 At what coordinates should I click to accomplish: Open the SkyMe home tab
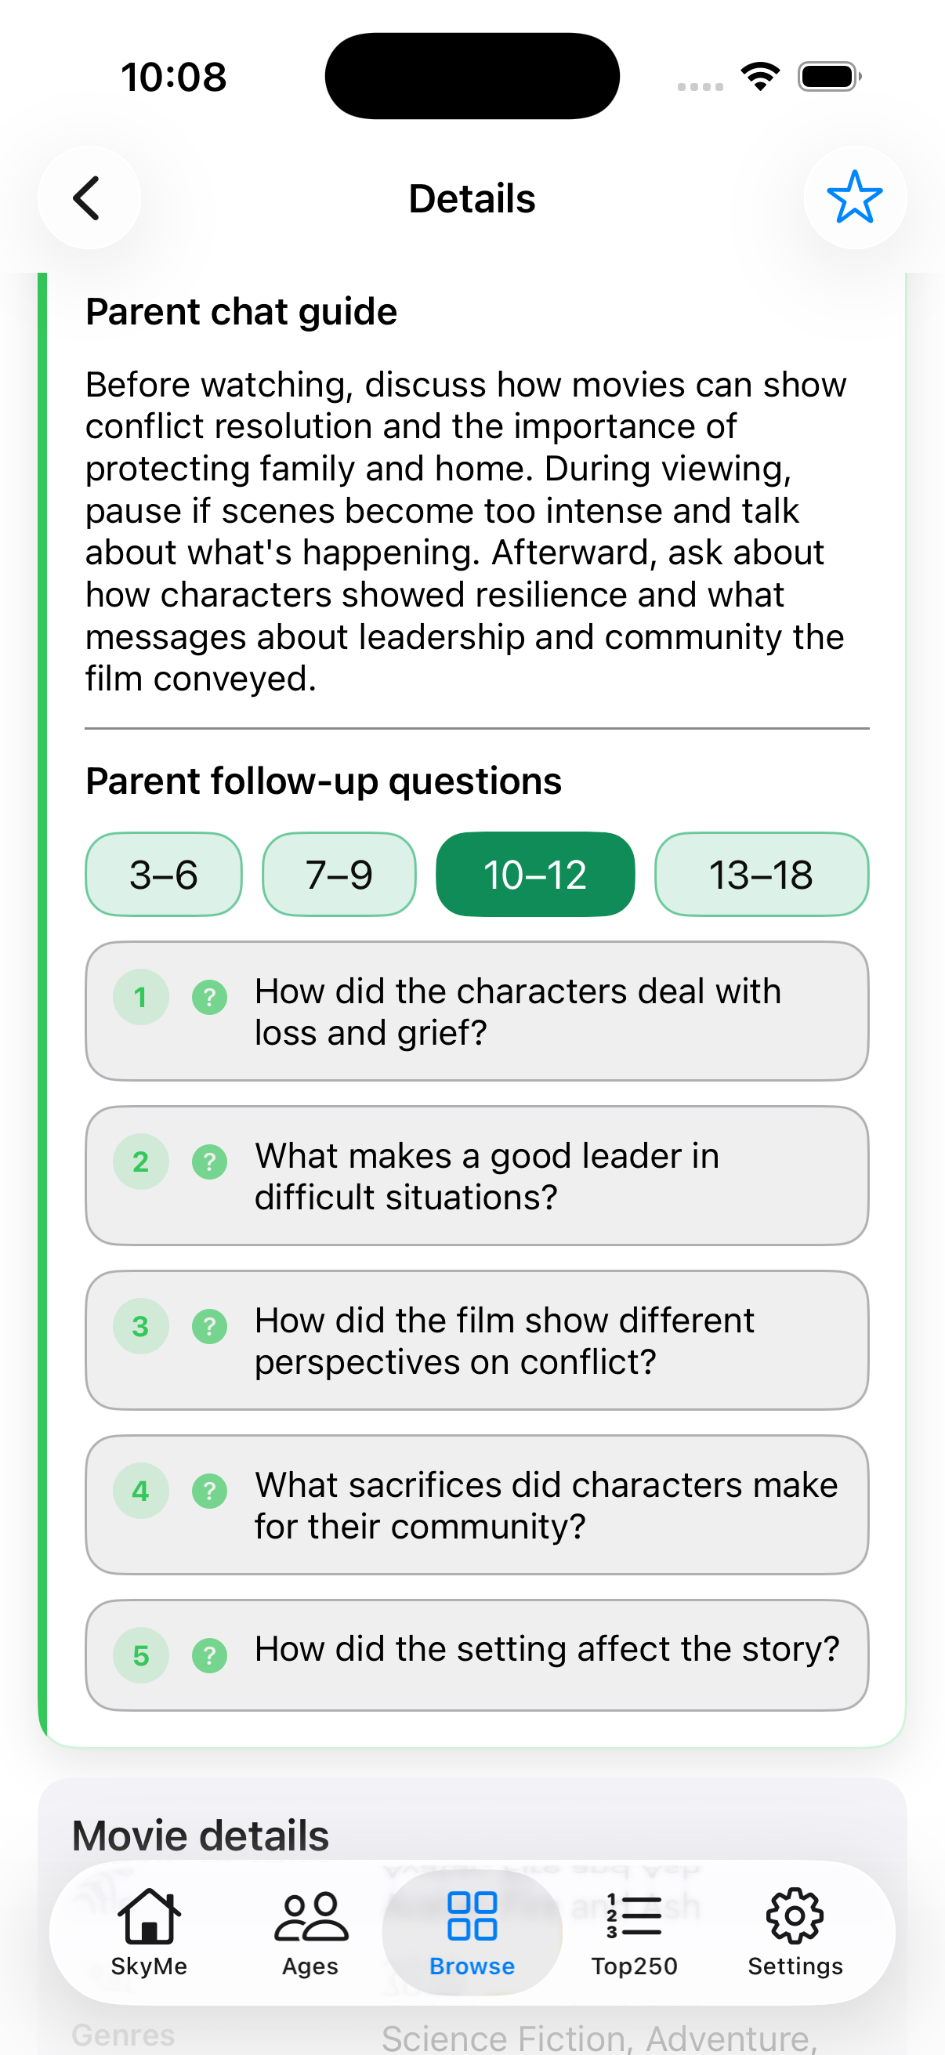click(x=149, y=1930)
